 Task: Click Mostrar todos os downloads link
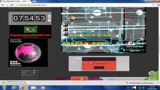tap(141, 83)
